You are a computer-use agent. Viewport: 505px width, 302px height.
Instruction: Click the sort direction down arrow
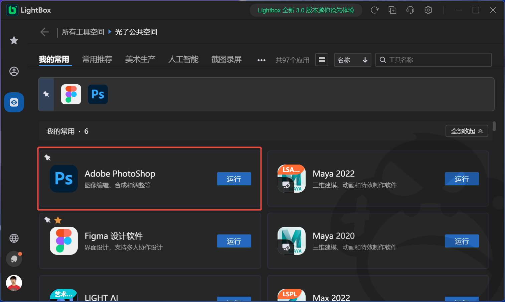[x=365, y=60]
